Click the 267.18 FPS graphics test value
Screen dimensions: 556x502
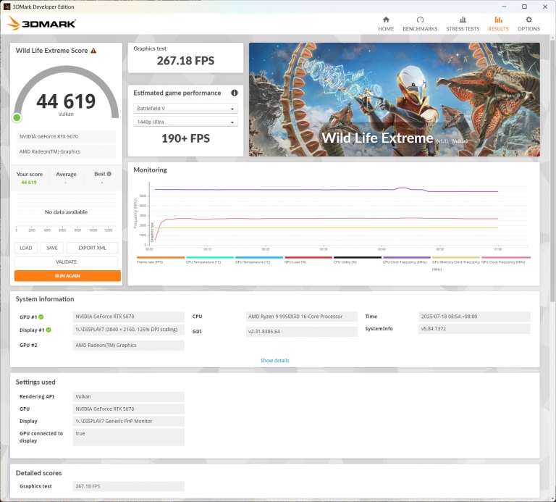185,61
